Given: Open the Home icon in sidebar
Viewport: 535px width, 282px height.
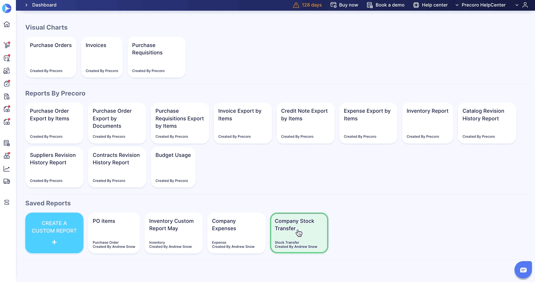Looking at the screenshot, I should [x=6, y=24].
